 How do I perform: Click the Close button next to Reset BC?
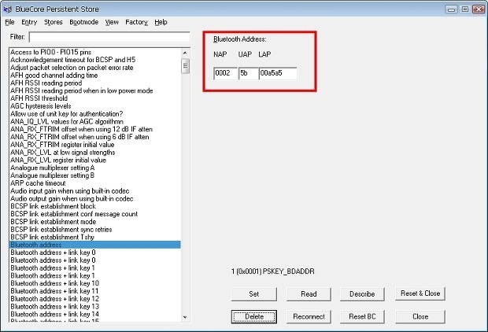(420, 317)
